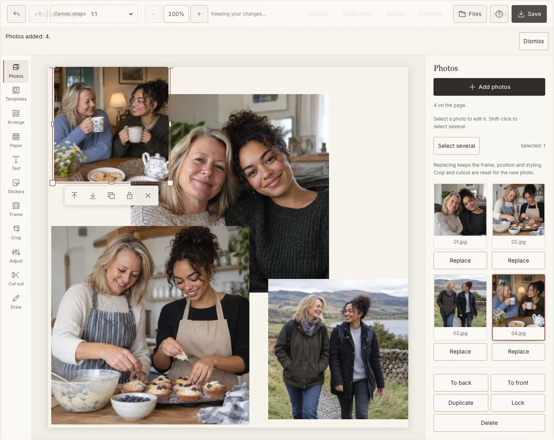The height and width of the screenshot is (440, 554).
Task: Delete photo with floating toolbar X
Action: click(x=148, y=196)
